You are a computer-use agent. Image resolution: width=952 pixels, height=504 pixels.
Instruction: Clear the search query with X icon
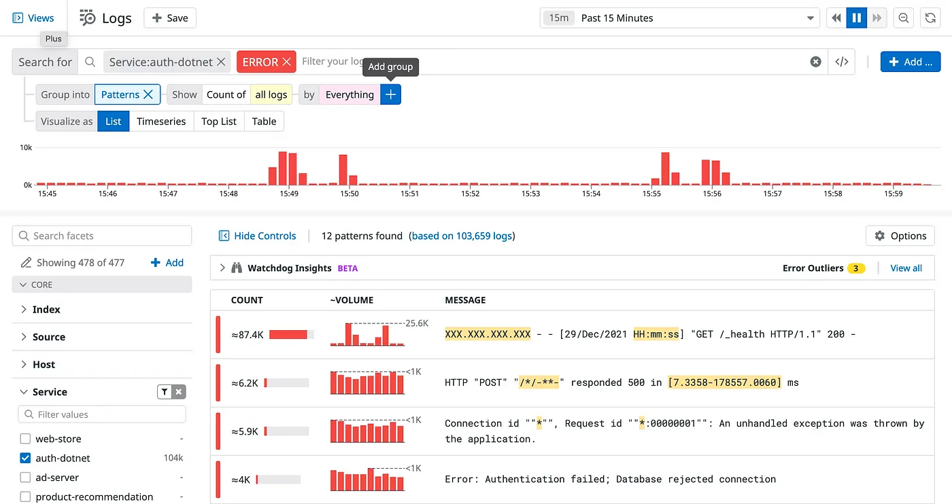pos(815,62)
